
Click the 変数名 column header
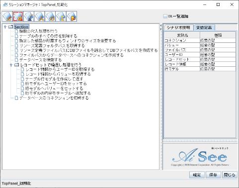[x=182, y=35]
